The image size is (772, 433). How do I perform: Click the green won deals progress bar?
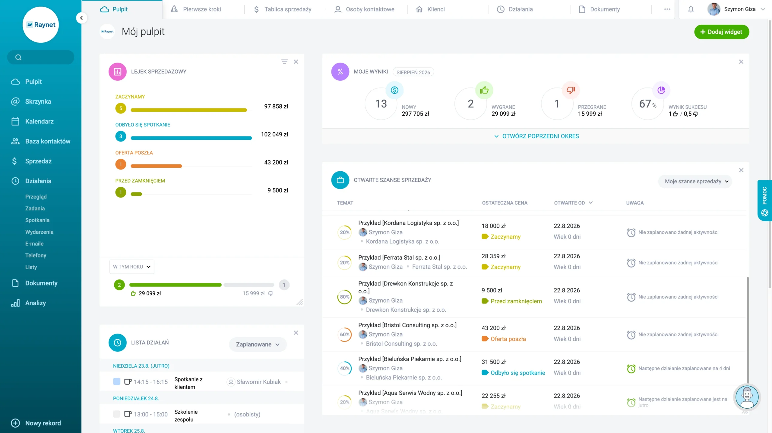176,285
